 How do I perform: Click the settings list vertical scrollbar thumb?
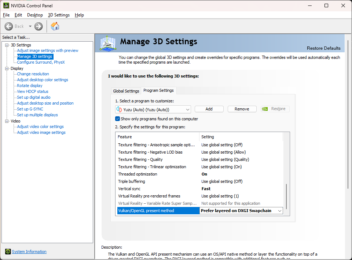[x=286, y=196]
